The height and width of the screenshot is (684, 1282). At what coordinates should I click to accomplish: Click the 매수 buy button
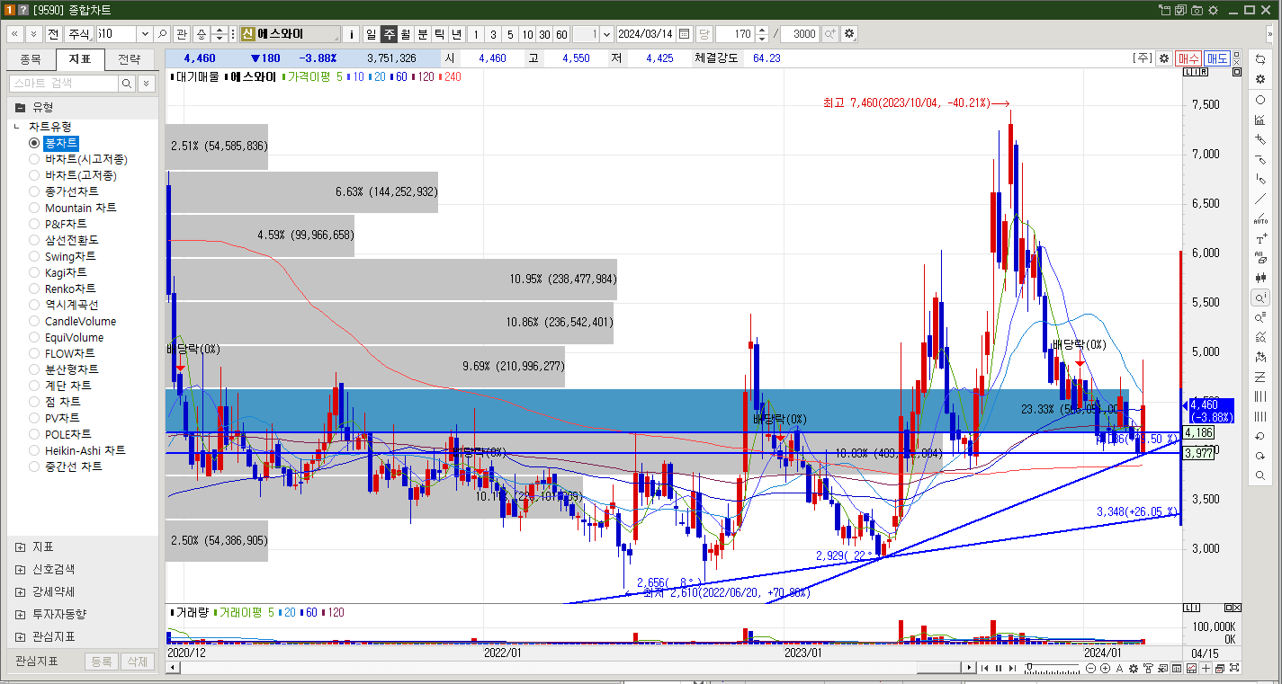coord(1188,58)
